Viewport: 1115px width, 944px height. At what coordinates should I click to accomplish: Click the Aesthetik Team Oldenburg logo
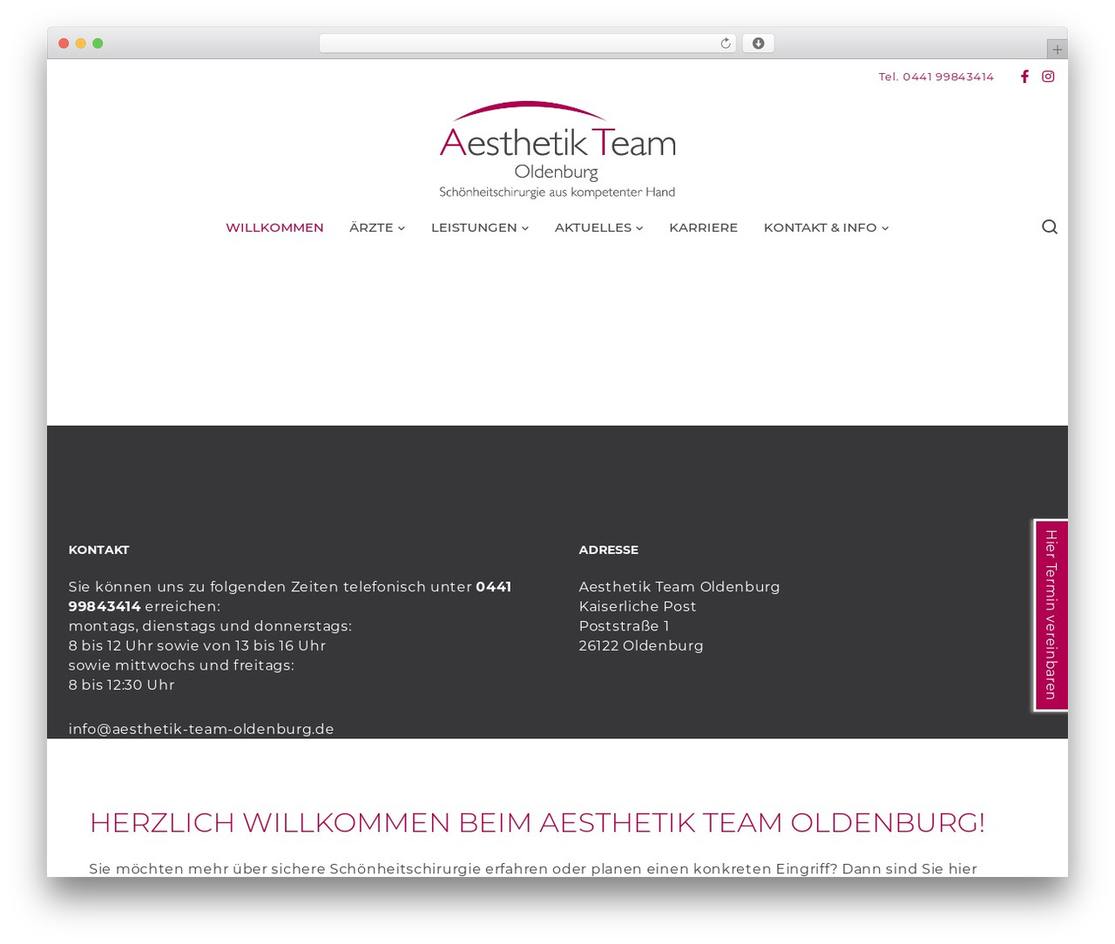click(557, 150)
